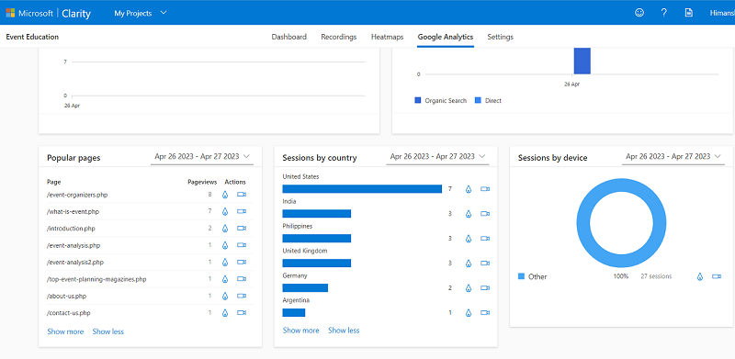Open heatmap for /event-organizers.php page
Viewport: 735px width, 359px height.
(x=225, y=195)
